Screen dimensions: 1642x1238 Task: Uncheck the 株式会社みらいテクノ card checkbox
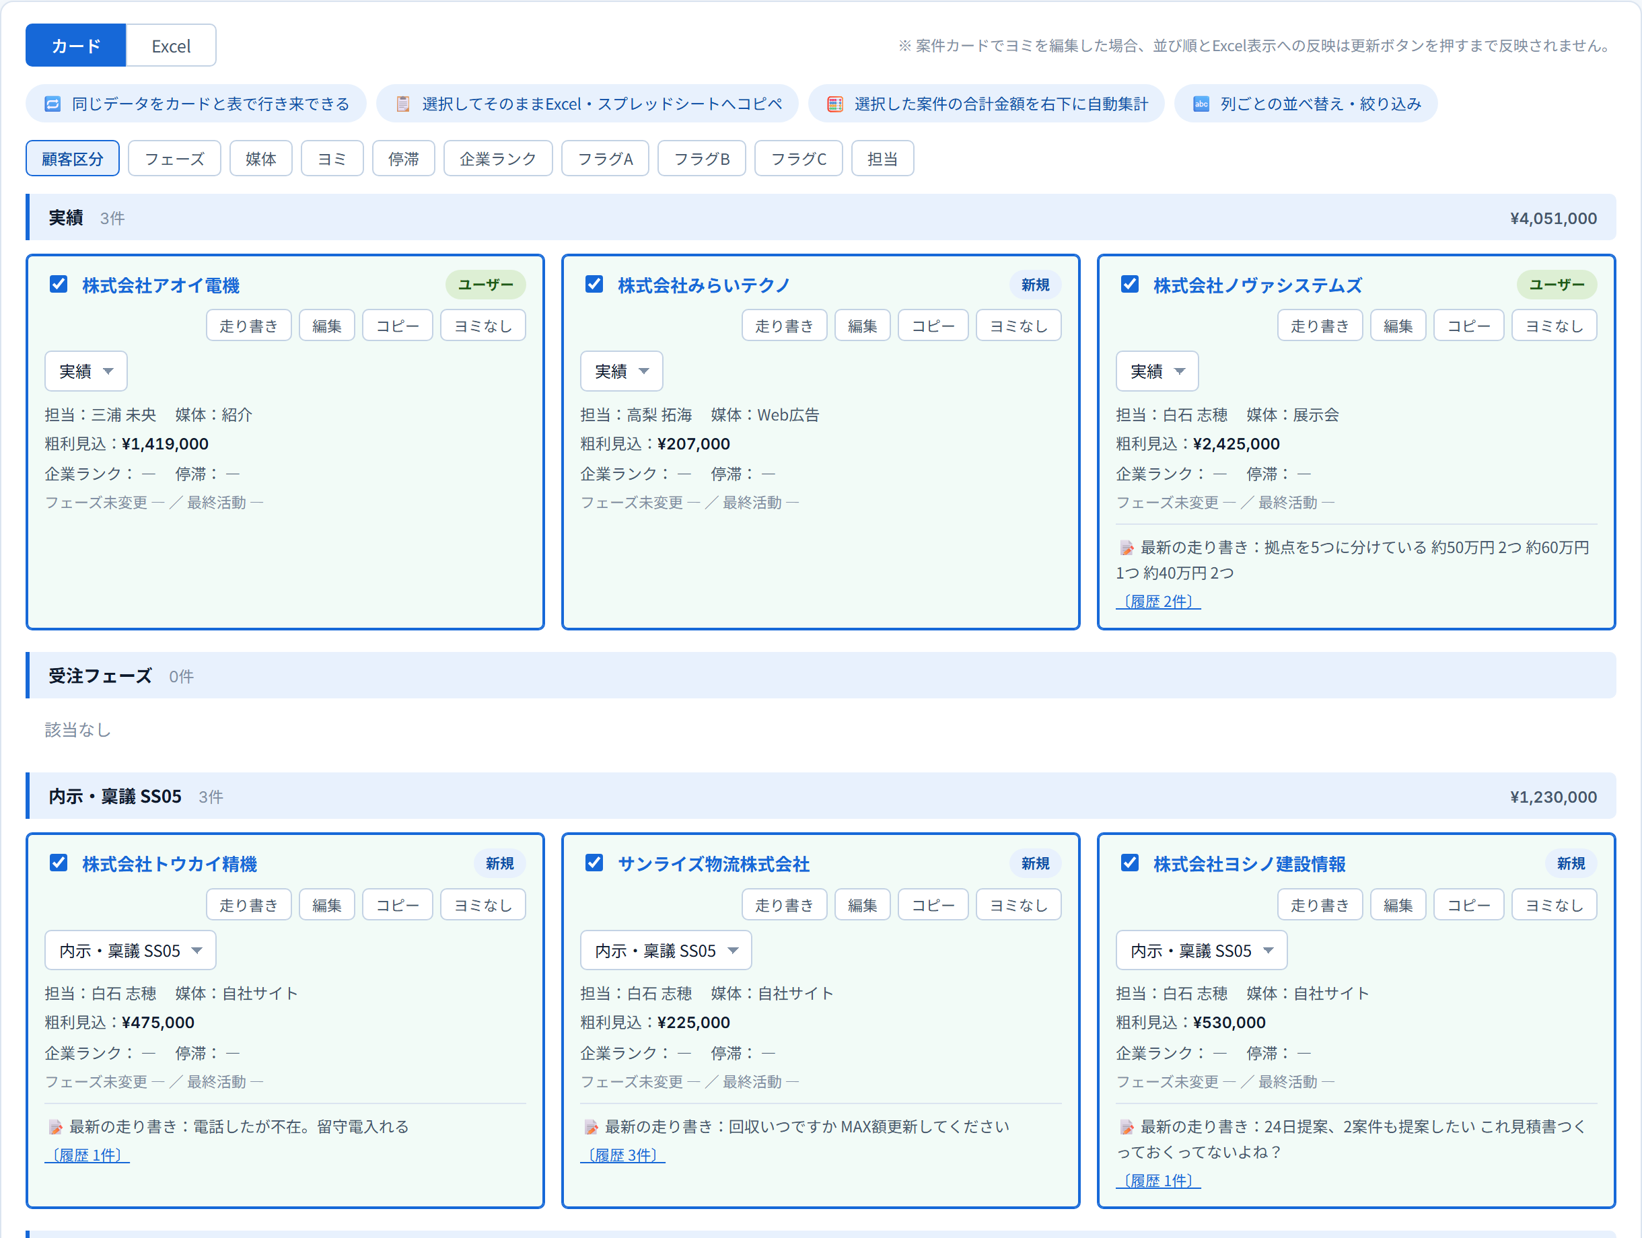[x=594, y=284]
